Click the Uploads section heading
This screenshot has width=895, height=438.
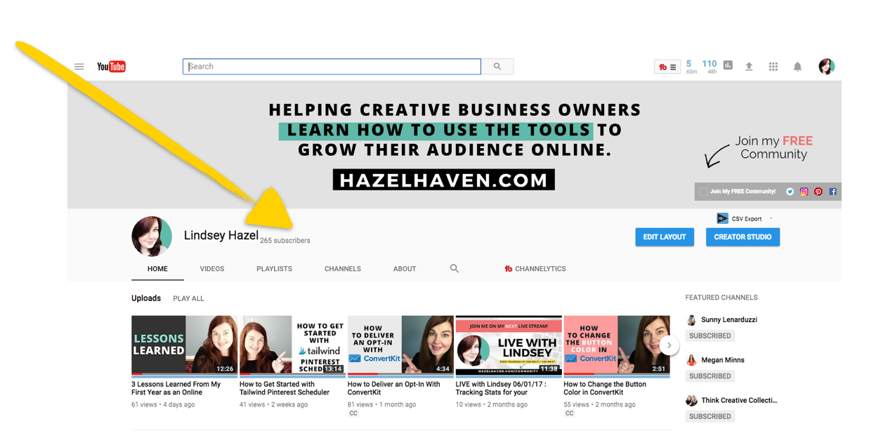(x=146, y=298)
